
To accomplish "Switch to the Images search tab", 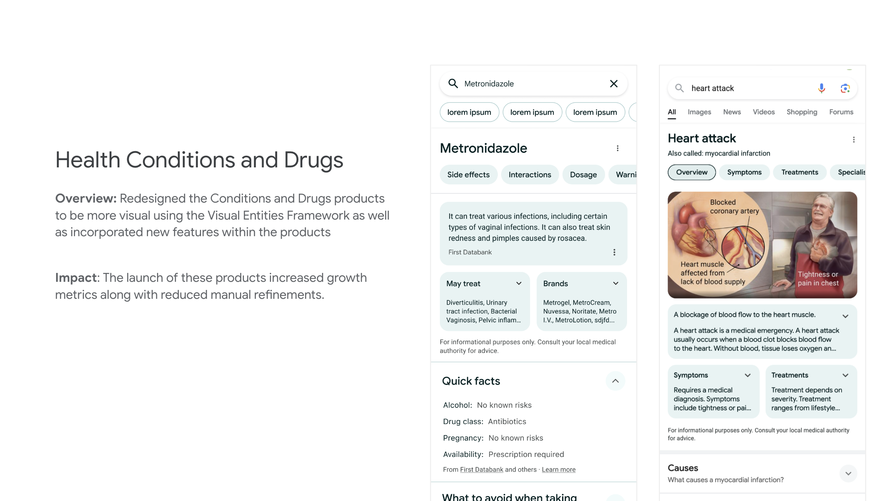I will point(699,112).
